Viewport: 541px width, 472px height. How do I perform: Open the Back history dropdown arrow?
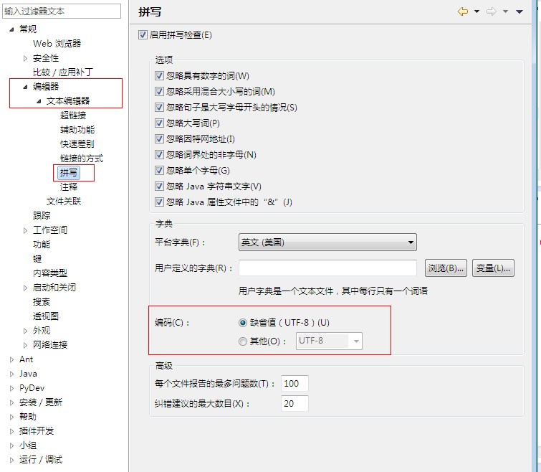point(477,11)
